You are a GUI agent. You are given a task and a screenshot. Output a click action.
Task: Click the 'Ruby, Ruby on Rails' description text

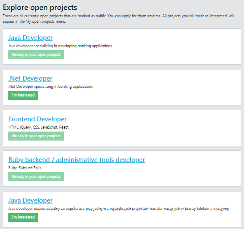click(x=25, y=168)
